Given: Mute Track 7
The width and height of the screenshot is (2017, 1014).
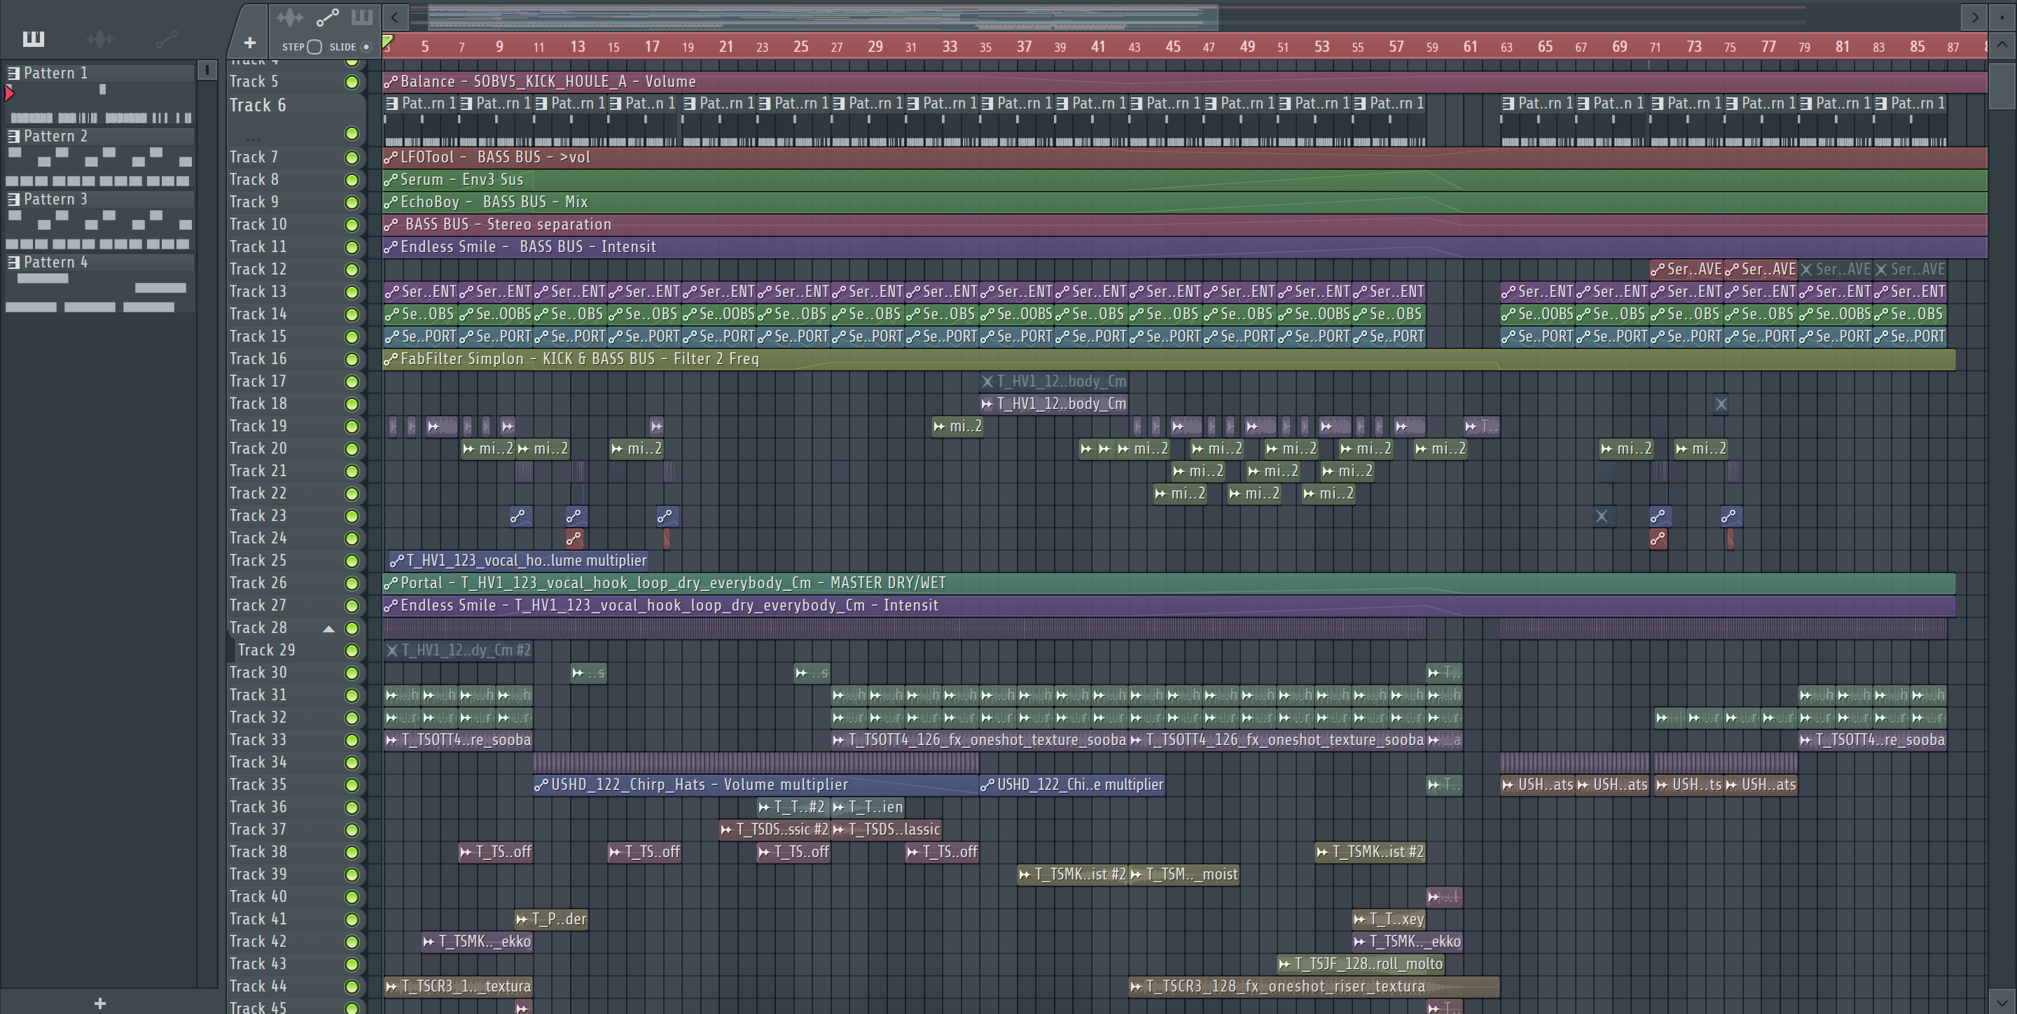Looking at the screenshot, I should coord(352,158).
